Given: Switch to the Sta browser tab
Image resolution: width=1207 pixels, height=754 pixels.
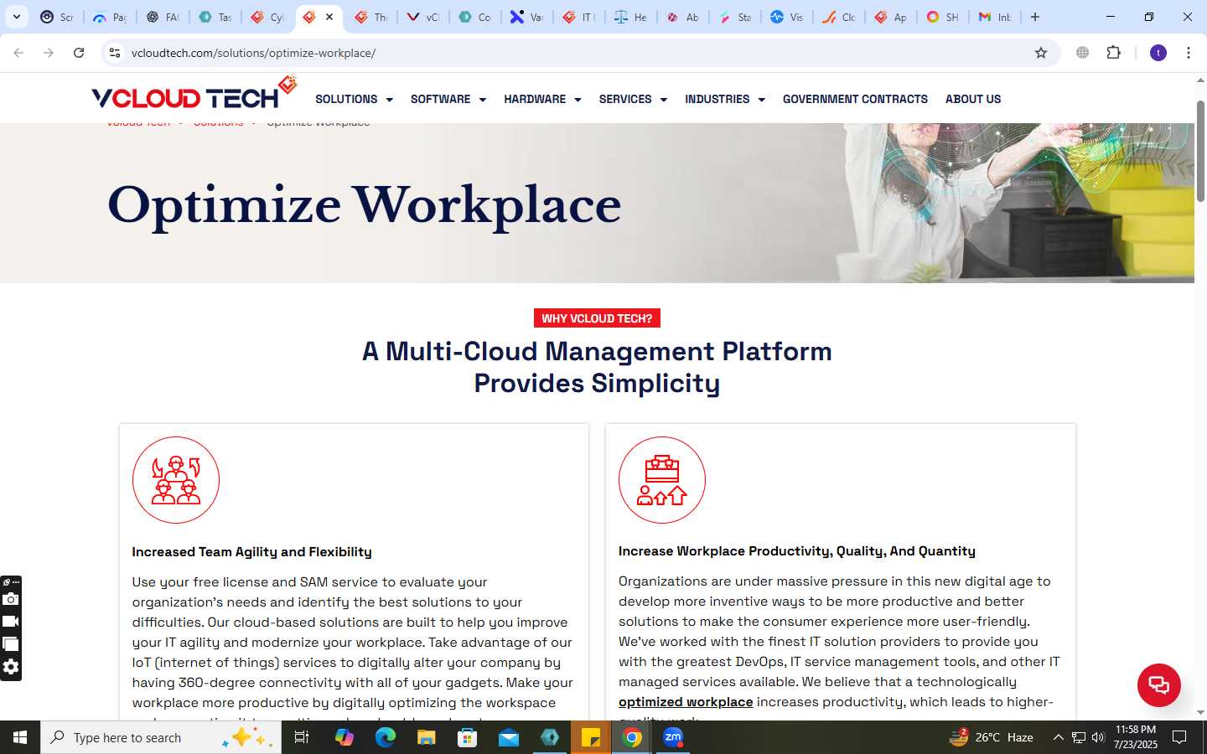Looking at the screenshot, I should click(x=735, y=17).
